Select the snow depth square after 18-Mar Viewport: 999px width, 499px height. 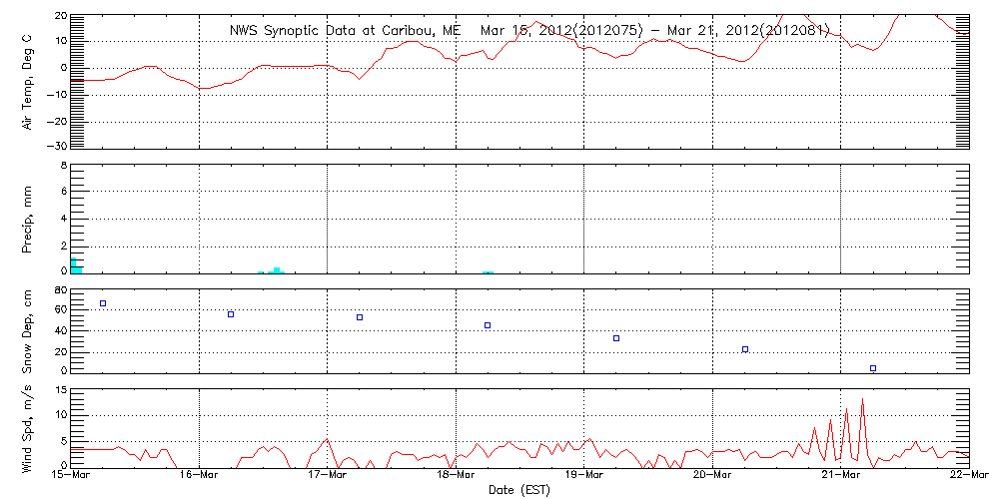coord(488,325)
